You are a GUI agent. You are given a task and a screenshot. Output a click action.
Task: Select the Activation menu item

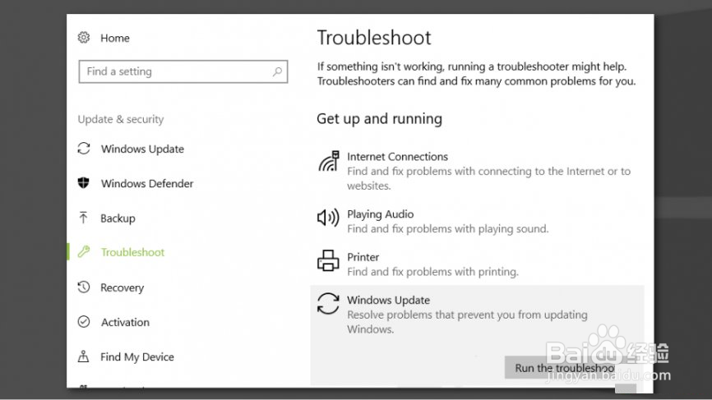pyautogui.click(x=125, y=322)
